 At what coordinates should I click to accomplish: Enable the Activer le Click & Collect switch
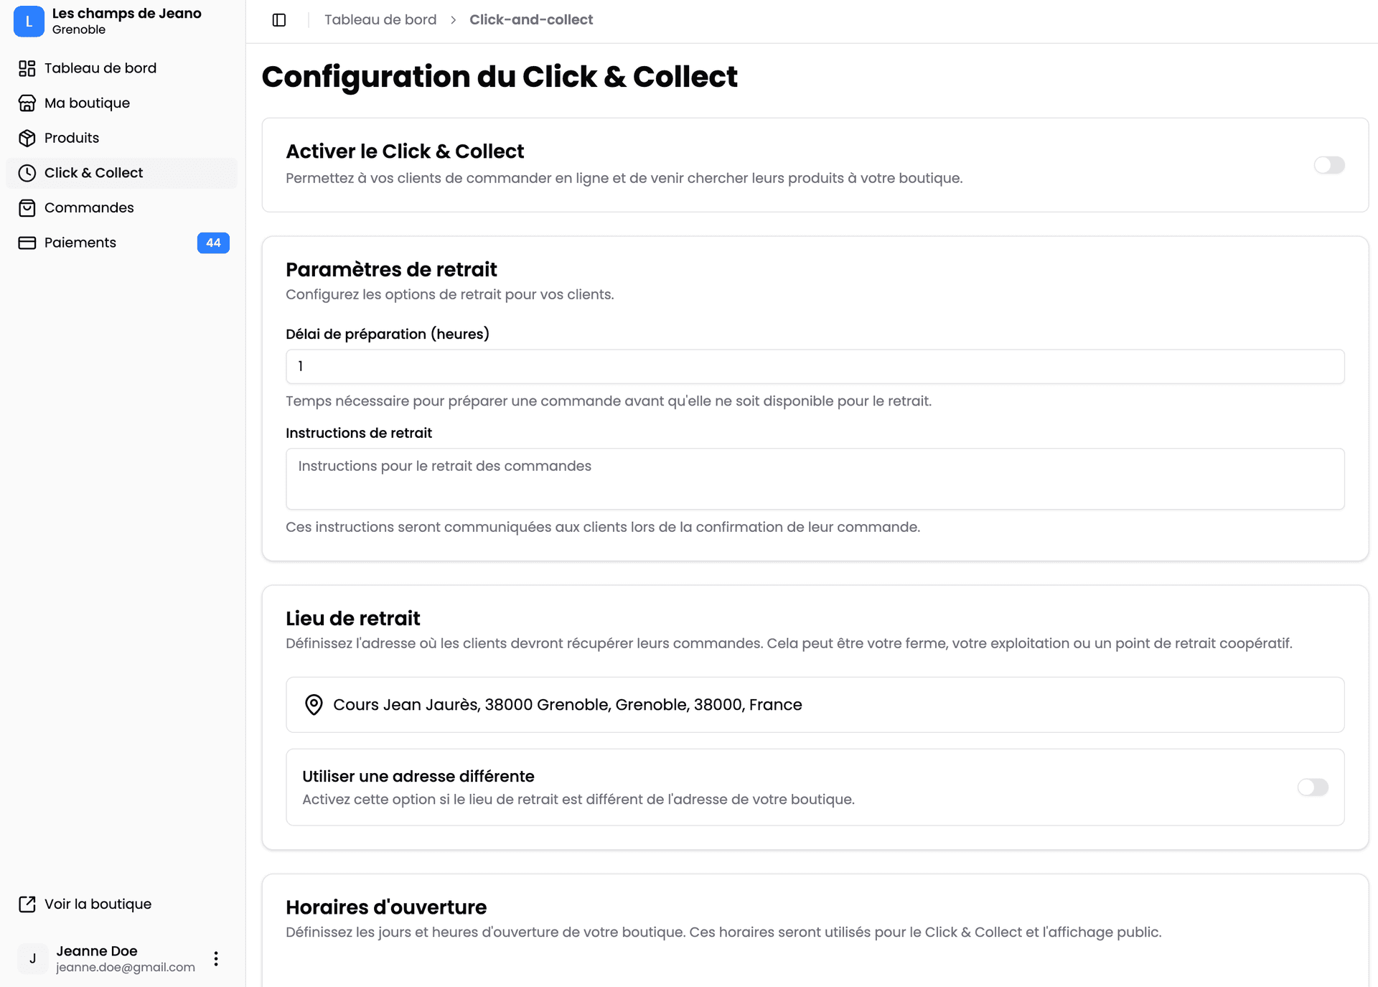(1328, 165)
